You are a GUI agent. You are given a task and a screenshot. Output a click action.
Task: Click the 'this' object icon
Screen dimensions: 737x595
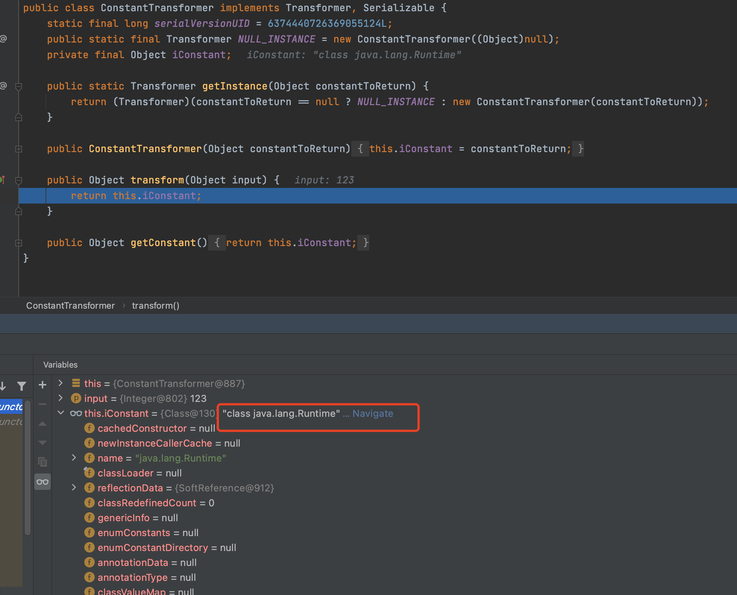[76, 383]
